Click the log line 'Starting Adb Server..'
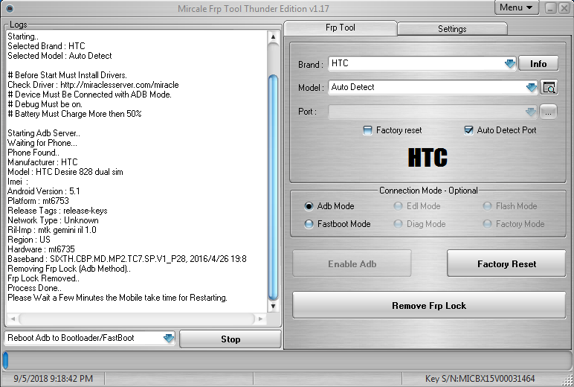 click(44, 133)
